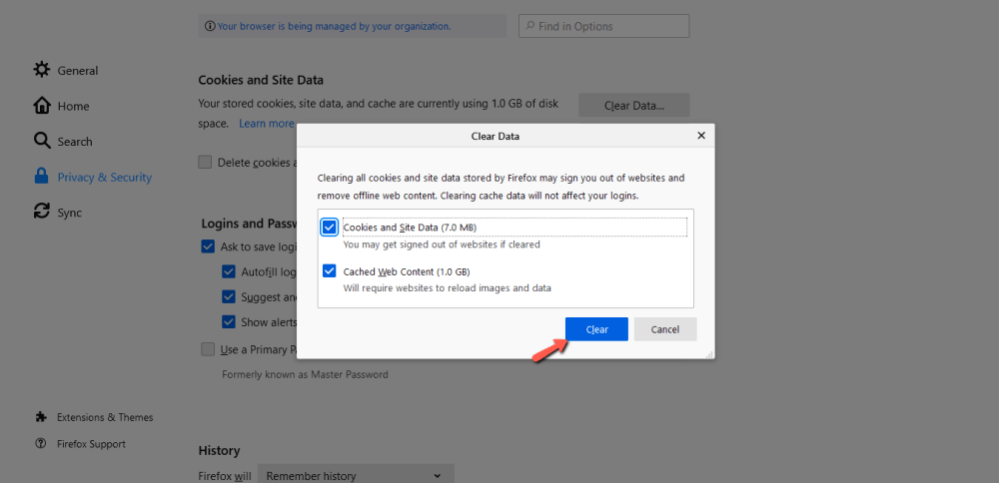Click Cached Web Content (1.0 GB) label
The width and height of the screenshot is (999, 483).
[407, 271]
